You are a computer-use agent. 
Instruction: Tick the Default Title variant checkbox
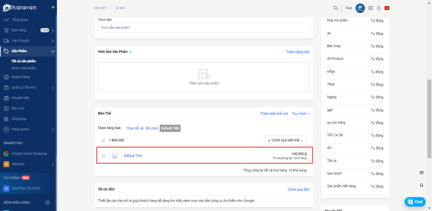pyautogui.click(x=103, y=156)
